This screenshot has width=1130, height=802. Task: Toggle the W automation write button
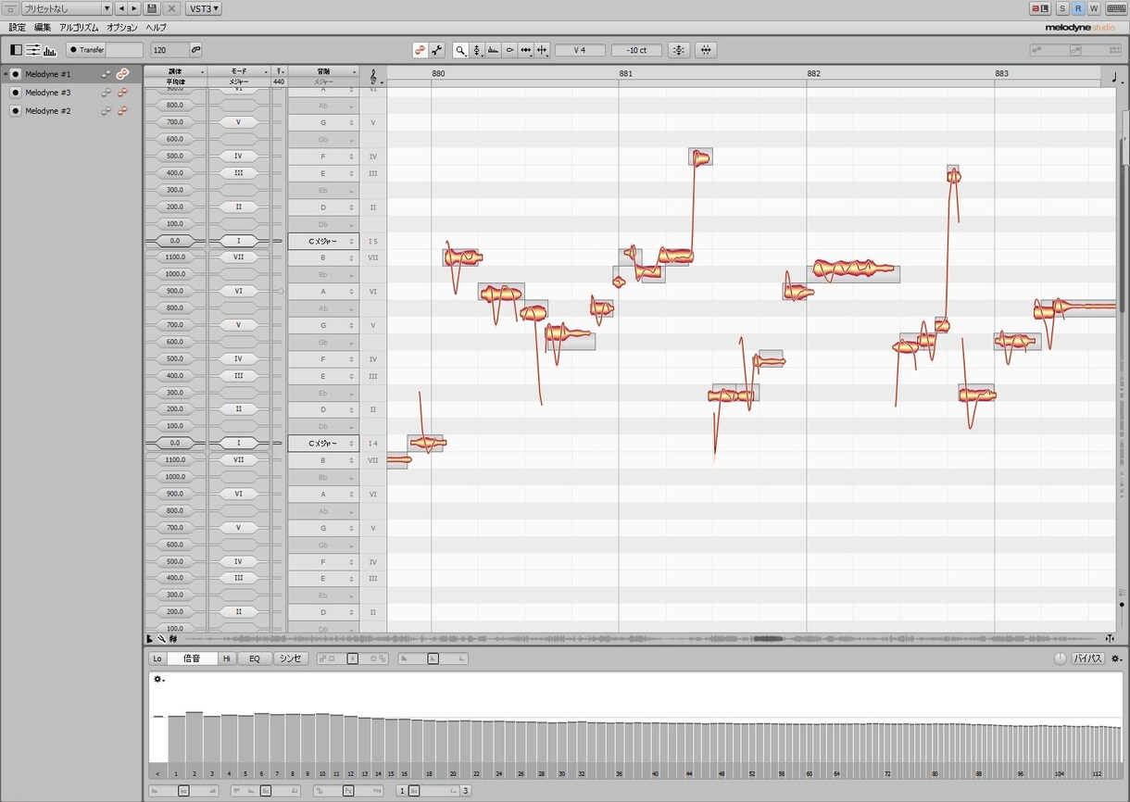(1094, 8)
